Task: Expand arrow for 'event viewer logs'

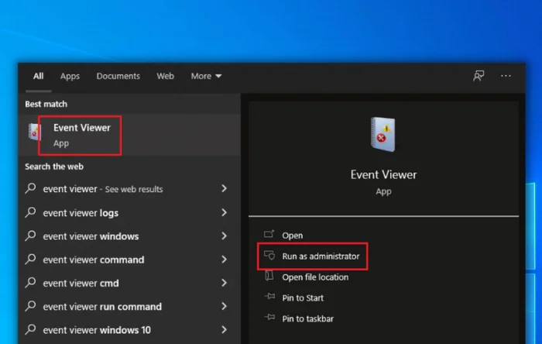Action: pyautogui.click(x=224, y=212)
